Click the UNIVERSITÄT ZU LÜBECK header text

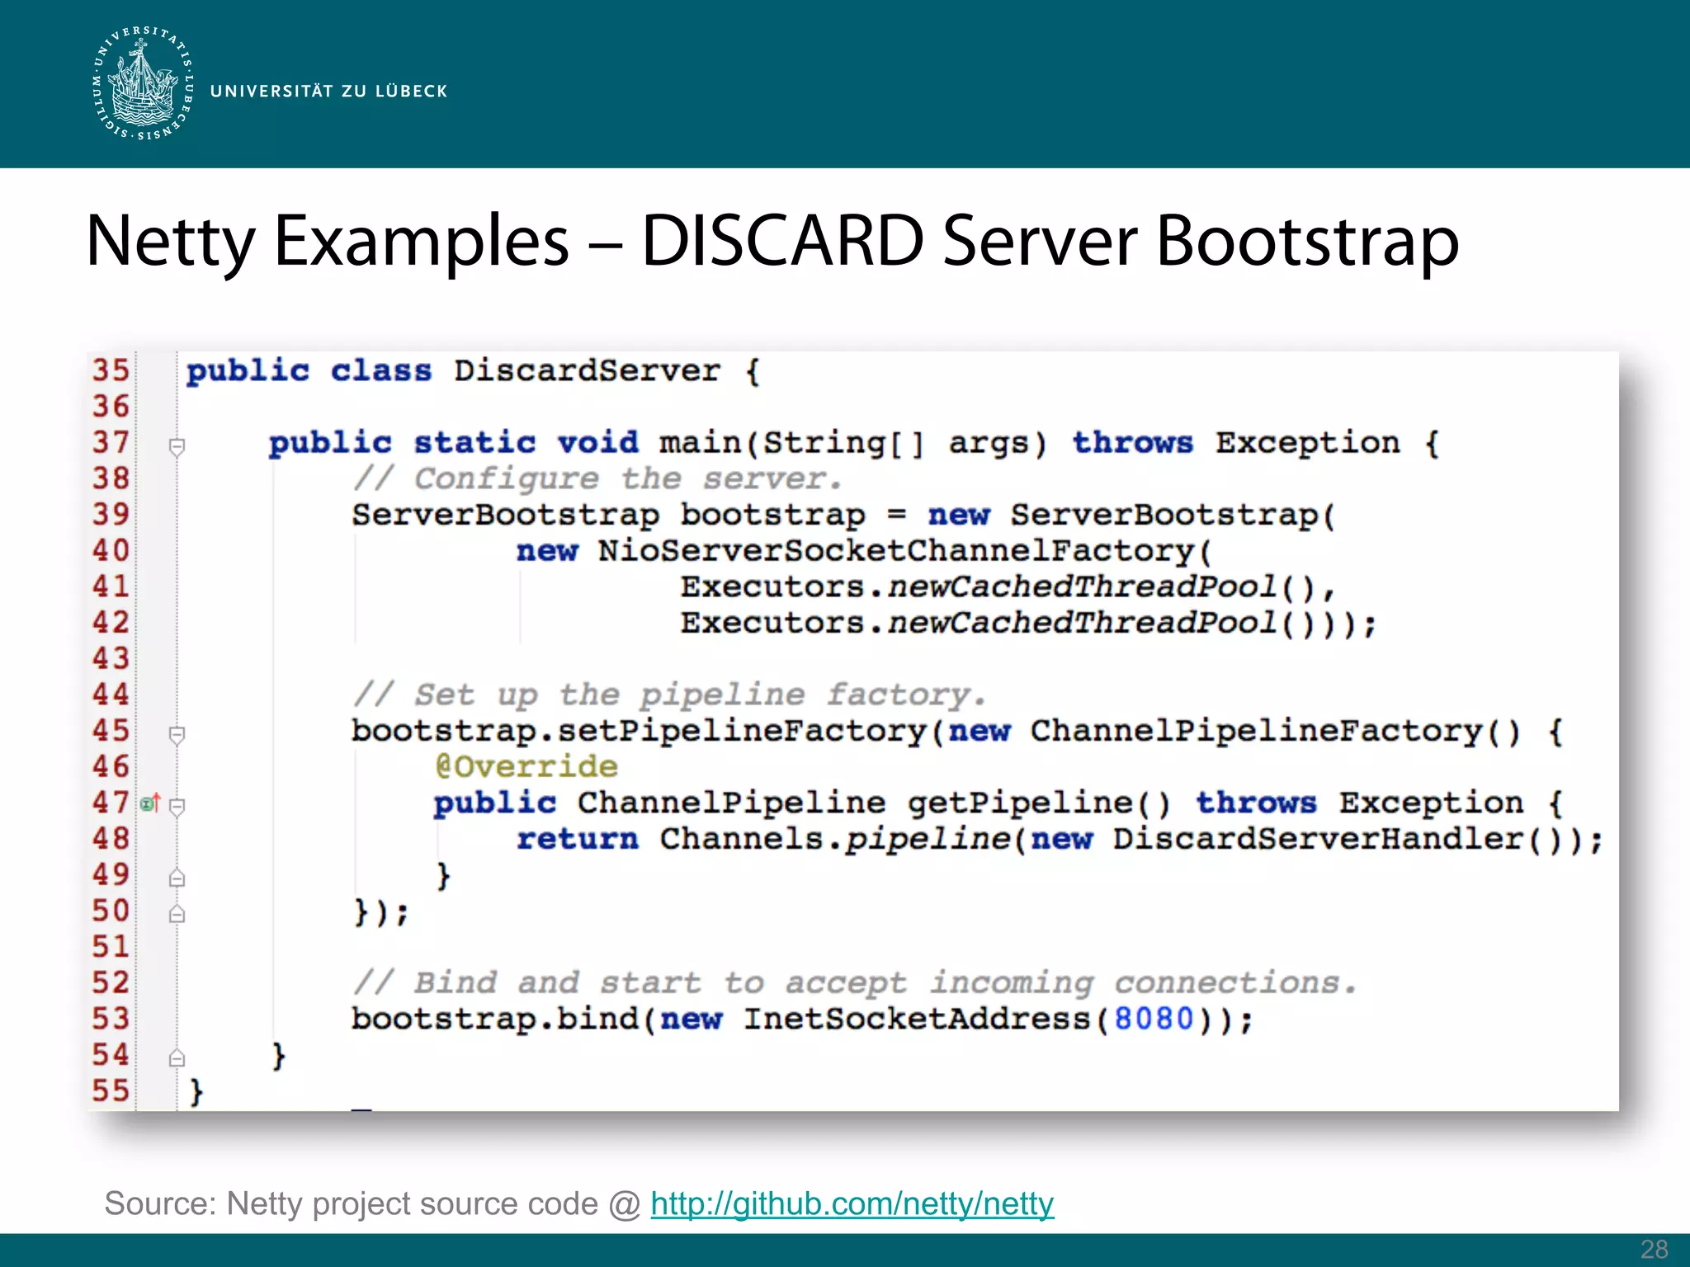click(x=328, y=91)
